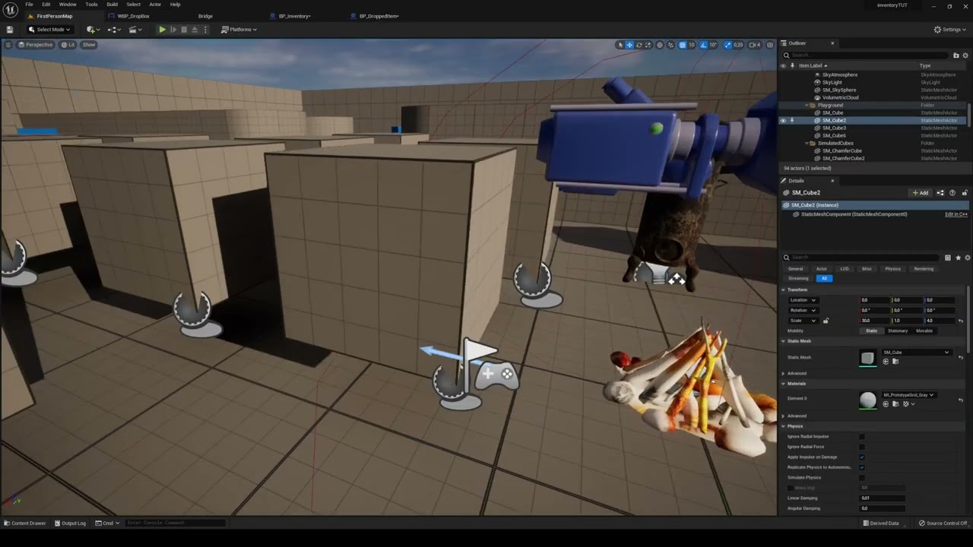Adjust camera speed setting 4
The width and height of the screenshot is (973, 547).
[x=755, y=45]
